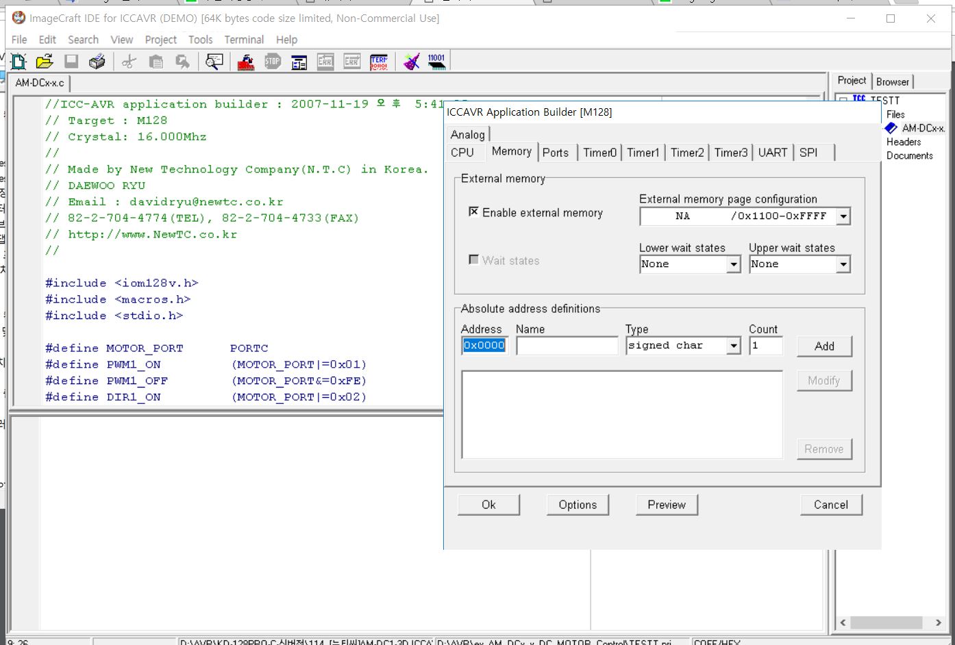Open the 11001 chip programmer icon
Viewport: 955px width, 645px height.
click(436, 62)
